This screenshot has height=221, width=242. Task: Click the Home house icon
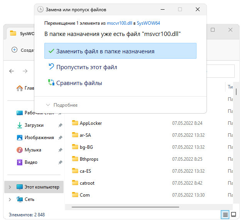coord(20,88)
